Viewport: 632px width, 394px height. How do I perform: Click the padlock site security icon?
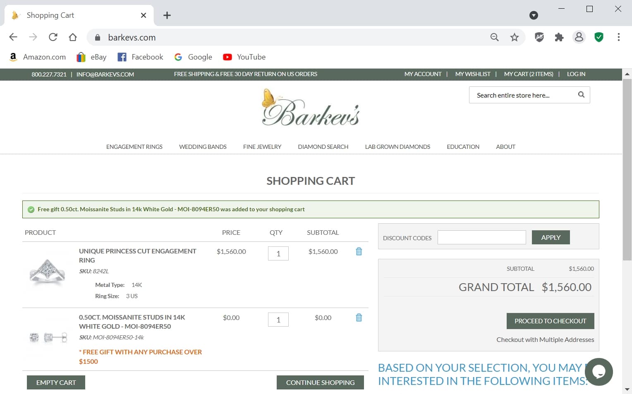(98, 38)
